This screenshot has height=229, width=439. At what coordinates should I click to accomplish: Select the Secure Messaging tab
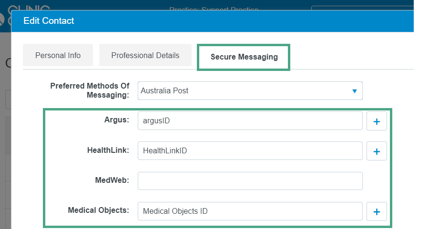(x=244, y=57)
